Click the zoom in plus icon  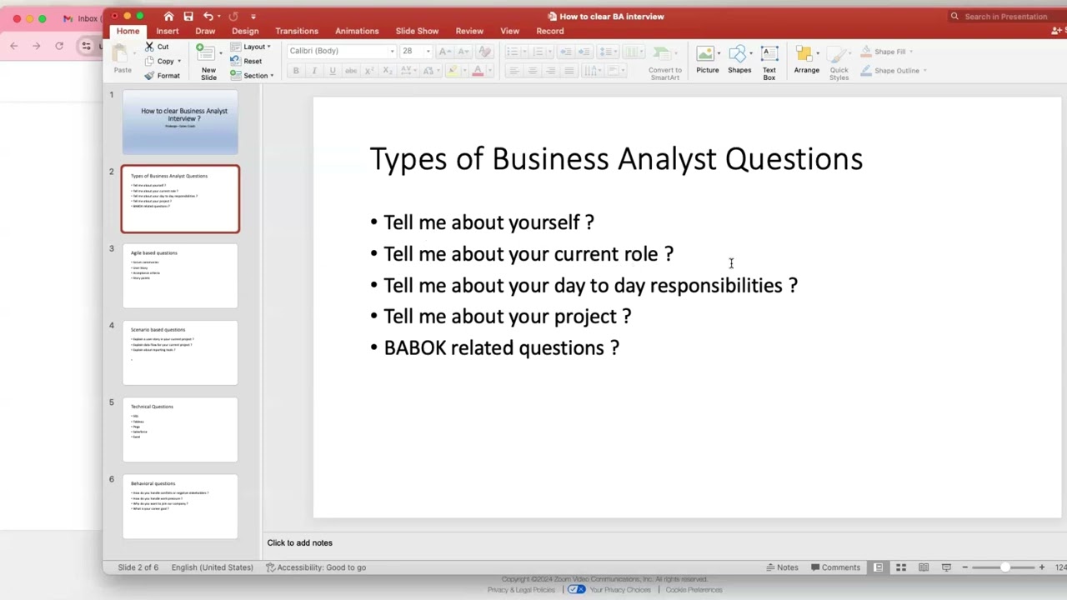[1041, 567]
